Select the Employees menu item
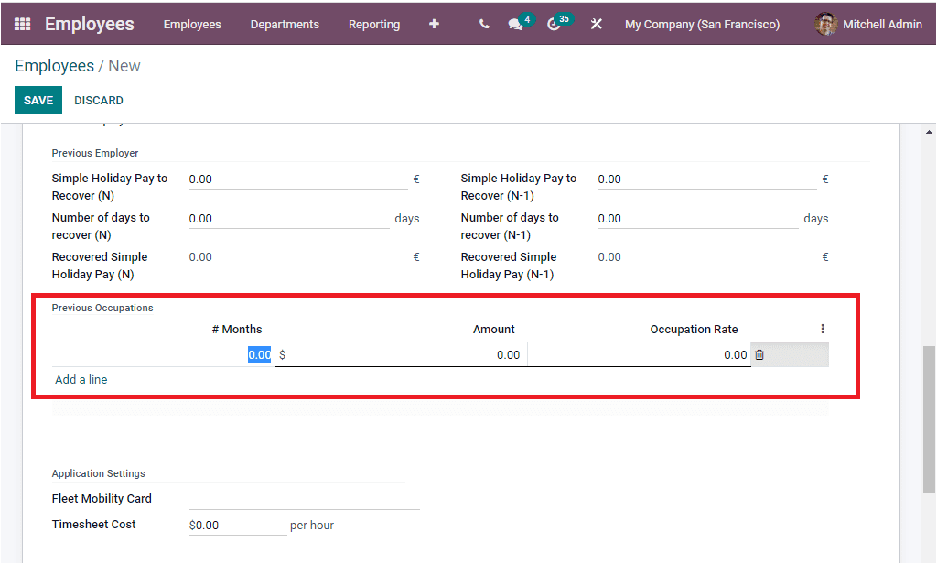The width and height of the screenshot is (937, 564). [192, 25]
